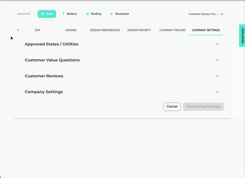Click the Customer Reviews heading
This screenshot has height=178, width=245.
tap(44, 76)
